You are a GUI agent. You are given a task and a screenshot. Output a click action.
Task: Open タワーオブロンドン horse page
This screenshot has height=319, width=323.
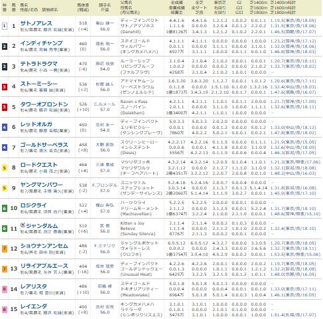[44, 104]
